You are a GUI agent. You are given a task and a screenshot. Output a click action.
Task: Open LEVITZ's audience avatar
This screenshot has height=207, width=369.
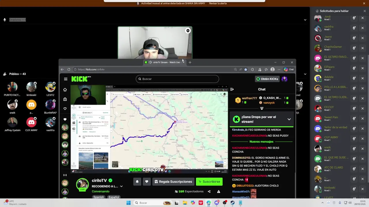50,87
